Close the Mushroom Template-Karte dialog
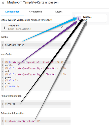 [x=3, y=3]
